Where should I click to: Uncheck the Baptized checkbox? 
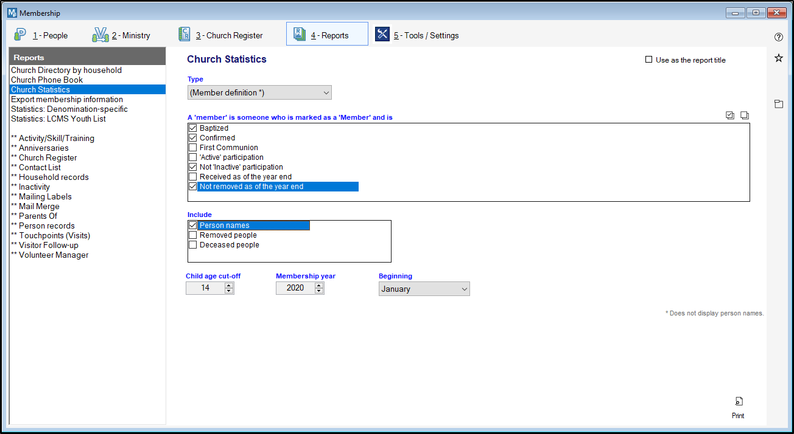tap(193, 128)
